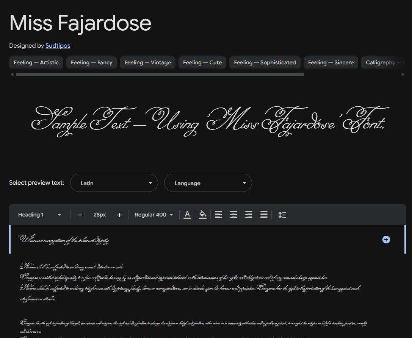Click the horizontal tag scrollbar thumb

coord(160,75)
